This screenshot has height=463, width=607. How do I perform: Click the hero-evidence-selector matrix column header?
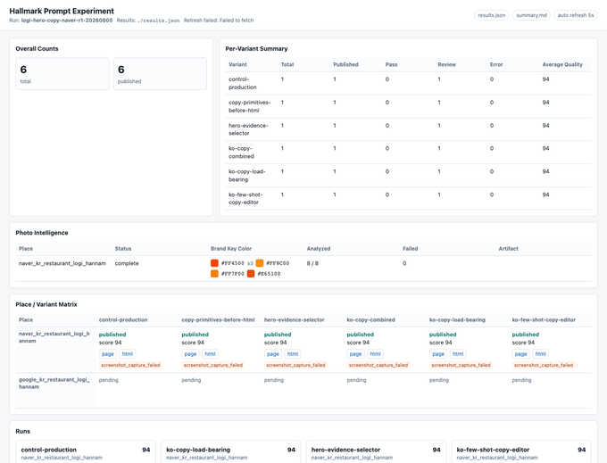click(295, 320)
